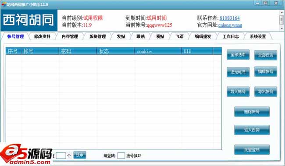
Task: Minimize the application window
Action: coord(257,3)
